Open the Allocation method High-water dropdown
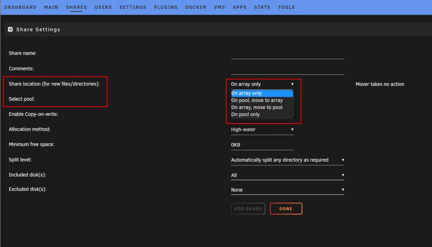The width and height of the screenshot is (432, 247). pyautogui.click(x=262, y=130)
